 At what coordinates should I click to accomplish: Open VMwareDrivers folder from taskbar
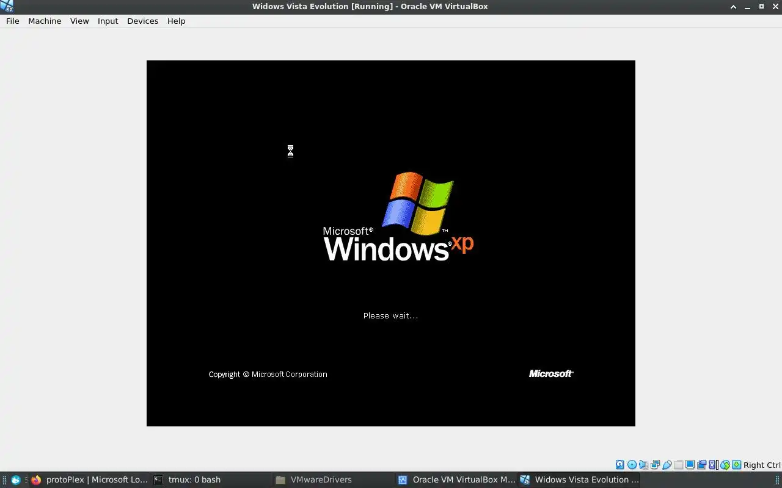click(333, 479)
